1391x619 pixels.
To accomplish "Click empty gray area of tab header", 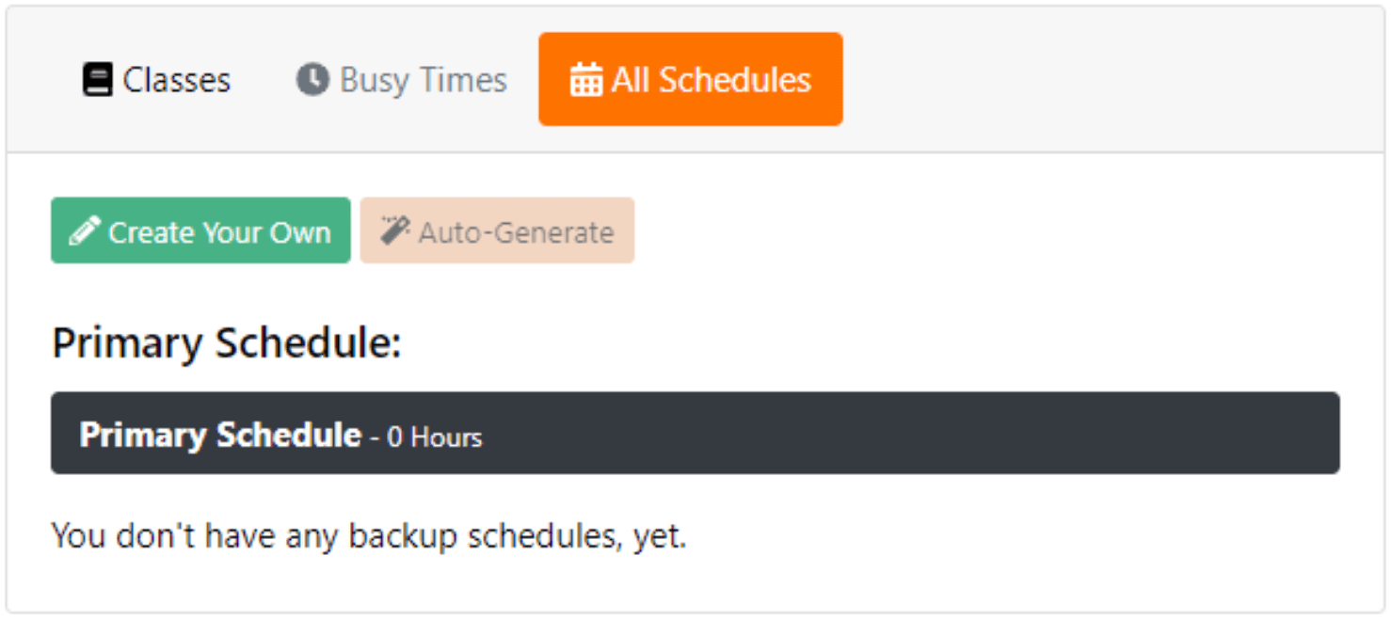I will coord(1111,80).
